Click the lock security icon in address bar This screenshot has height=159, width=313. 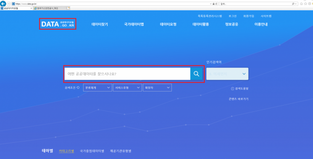tap(213, 4)
